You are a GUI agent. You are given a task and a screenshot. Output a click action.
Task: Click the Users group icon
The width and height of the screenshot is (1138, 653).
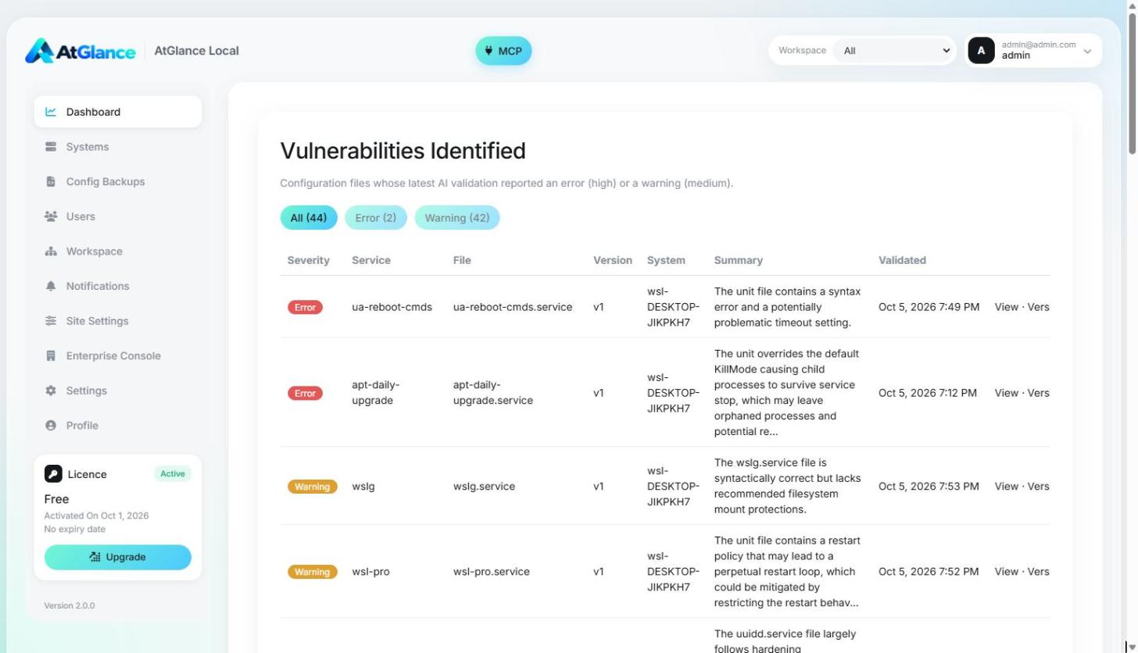(x=51, y=216)
